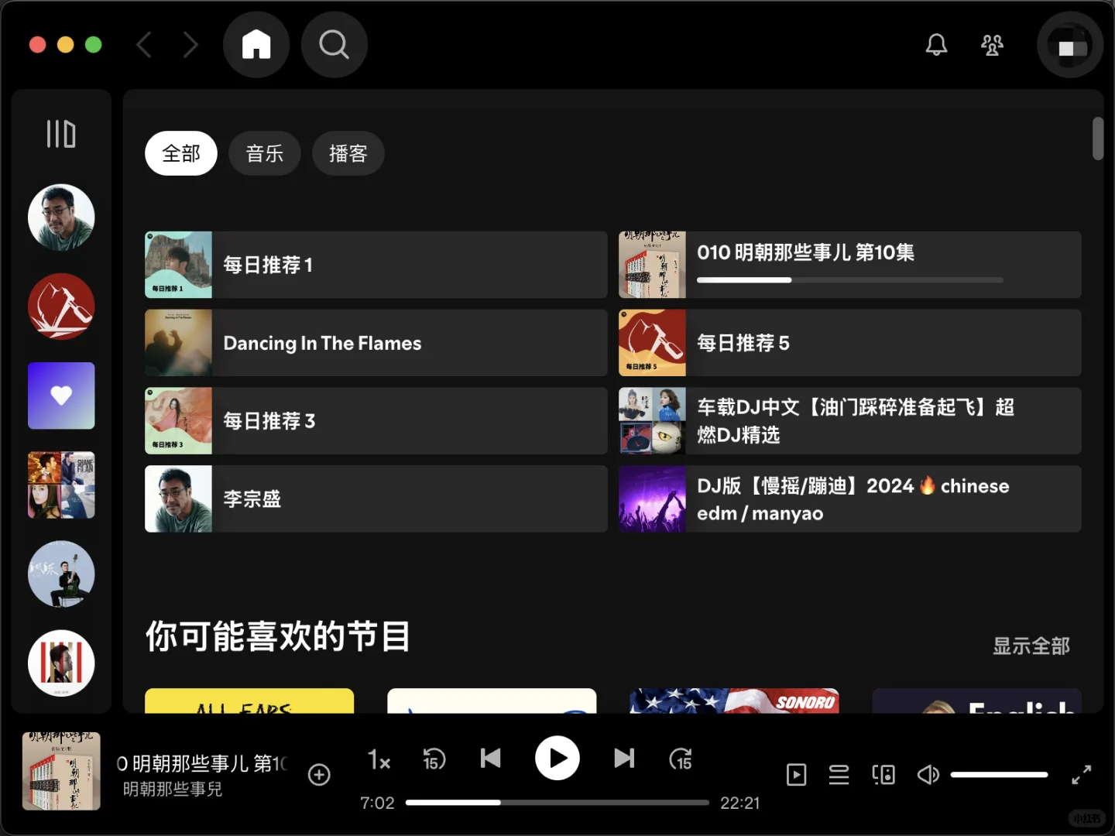Seek using the playback progress bar
The height and width of the screenshot is (836, 1115).
[x=557, y=803]
